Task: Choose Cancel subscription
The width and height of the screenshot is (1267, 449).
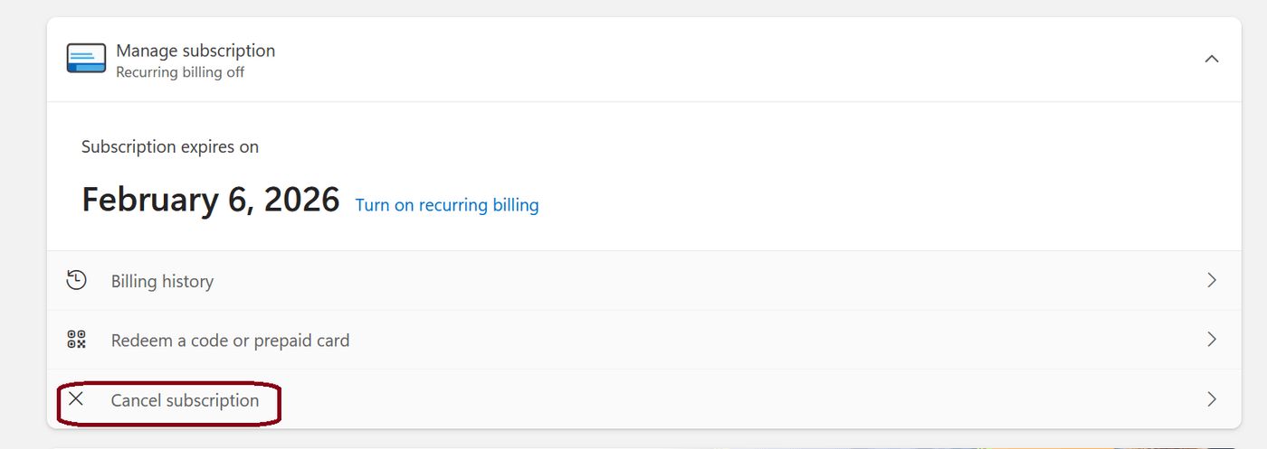Action: point(185,400)
